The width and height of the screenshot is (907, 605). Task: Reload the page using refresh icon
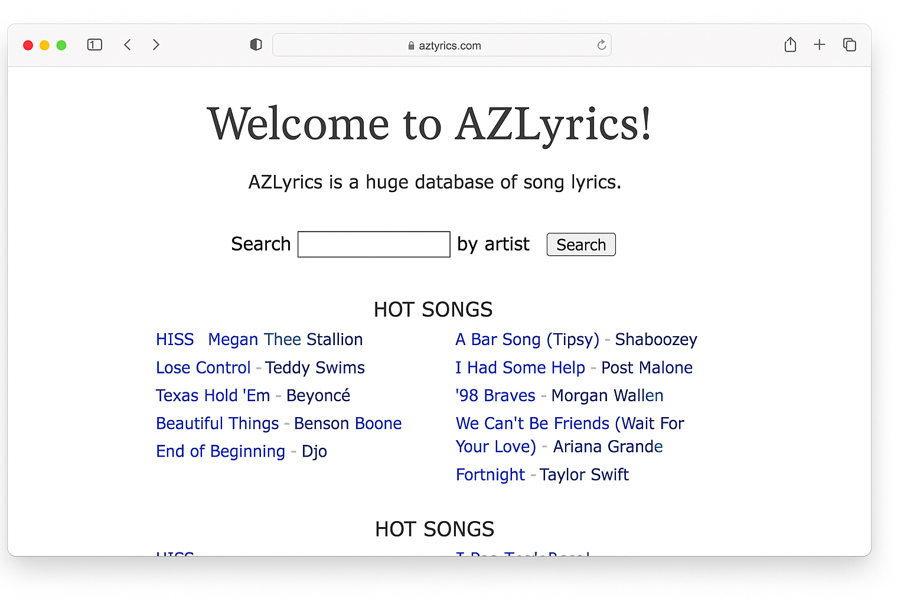coord(601,45)
